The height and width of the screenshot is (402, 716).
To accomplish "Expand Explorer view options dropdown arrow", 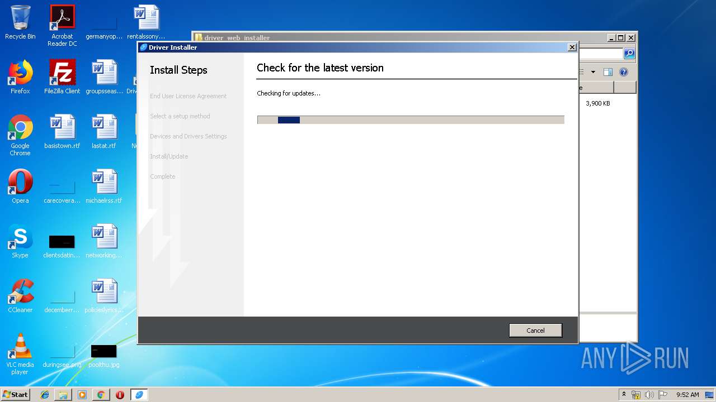I will (593, 72).
